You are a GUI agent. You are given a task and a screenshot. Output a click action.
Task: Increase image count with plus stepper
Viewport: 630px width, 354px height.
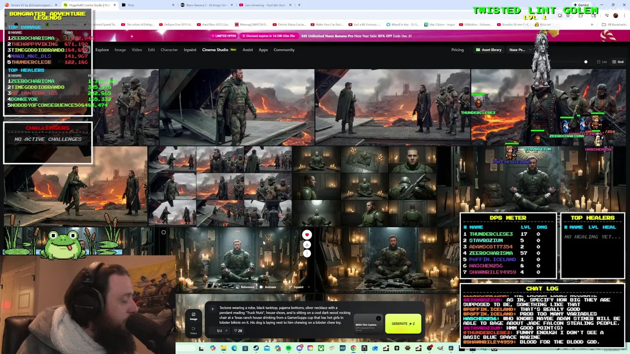[x=226, y=330]
